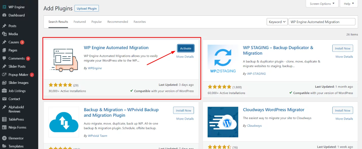Click the 26 items count text
Screen dimensions: 362x149
(352, 34)
